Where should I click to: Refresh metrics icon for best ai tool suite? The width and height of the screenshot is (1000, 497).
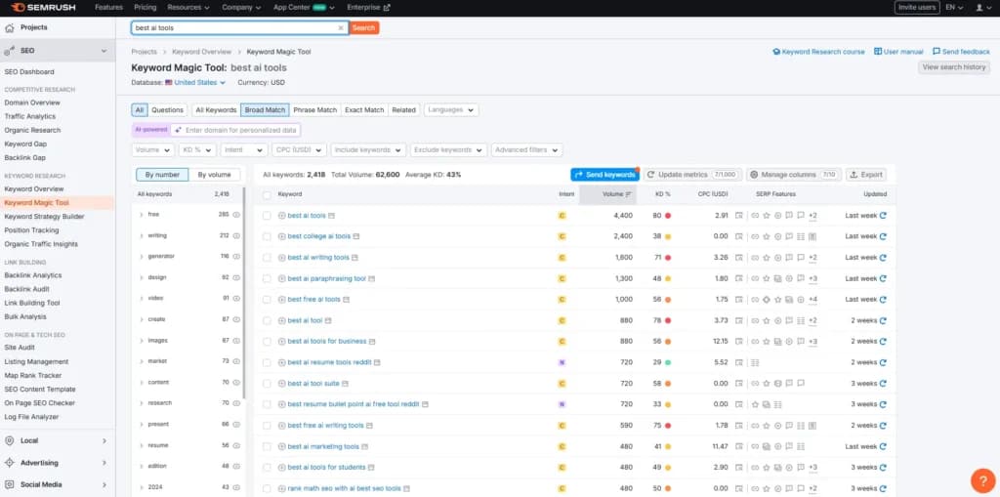pos(883,384)
